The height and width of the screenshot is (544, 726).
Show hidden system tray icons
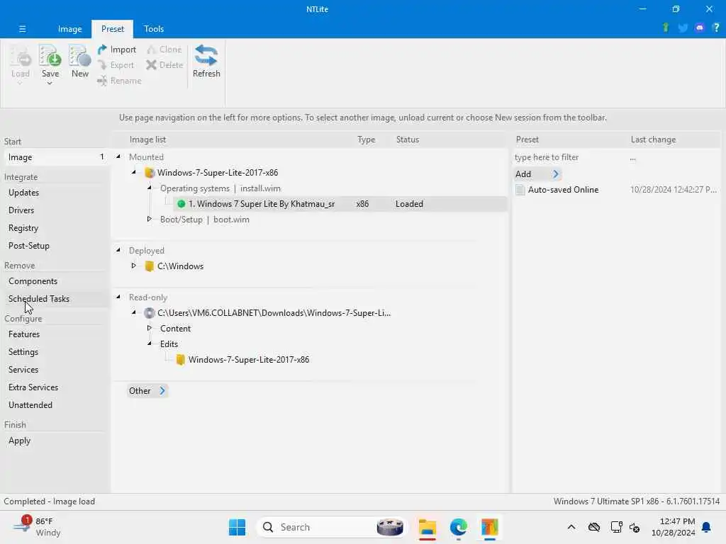[571, 527]
